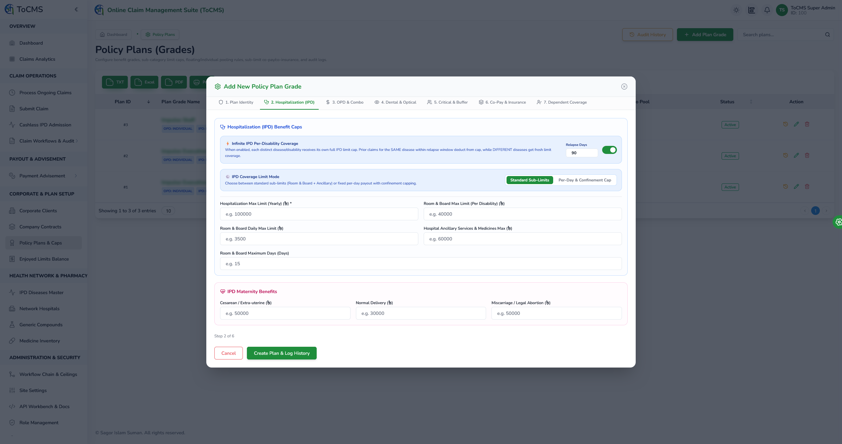Click the search magnifier icon in plans search

tap(828, 35)
